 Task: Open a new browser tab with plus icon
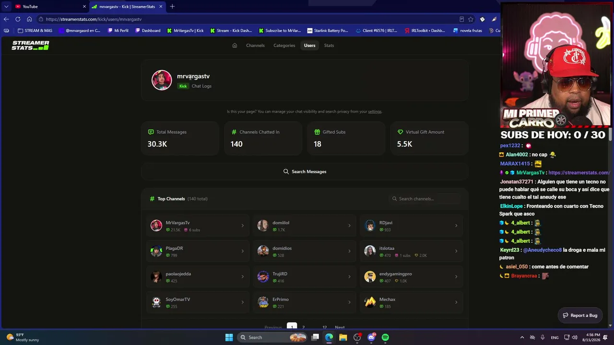(172, 7)
